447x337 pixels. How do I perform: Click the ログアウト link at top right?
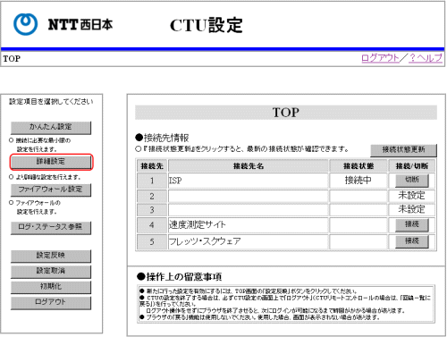(380, 58)
